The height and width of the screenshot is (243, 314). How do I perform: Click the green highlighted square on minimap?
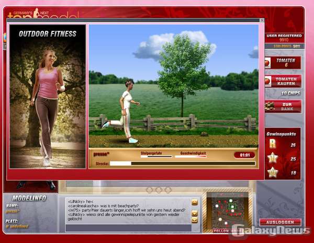(232, 206)
